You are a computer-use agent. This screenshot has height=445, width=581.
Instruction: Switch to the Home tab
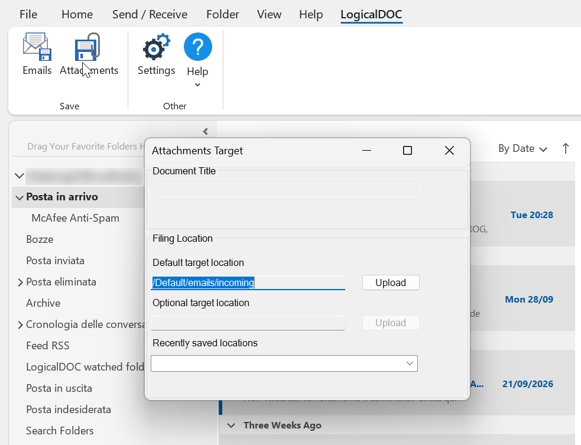tap(77, 14)
